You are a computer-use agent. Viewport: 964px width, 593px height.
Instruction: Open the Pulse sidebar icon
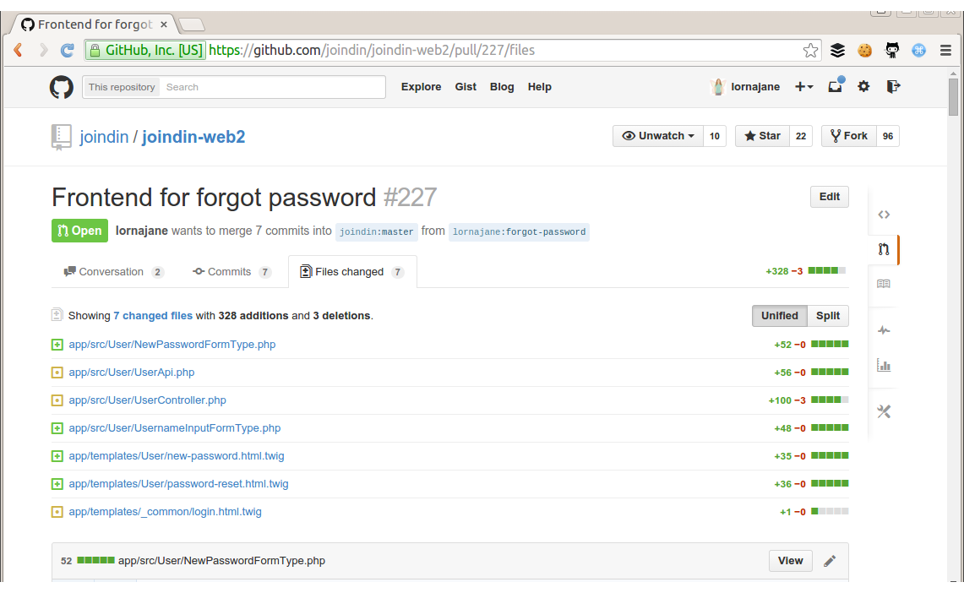point(884,330)
